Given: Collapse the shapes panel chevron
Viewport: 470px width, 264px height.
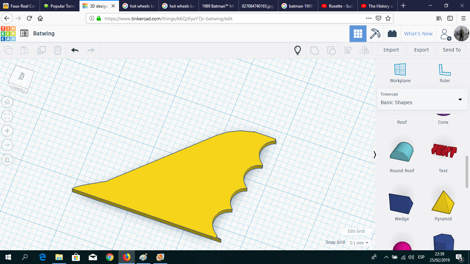Looking at the screenshot, I should (x=375, y=155).
